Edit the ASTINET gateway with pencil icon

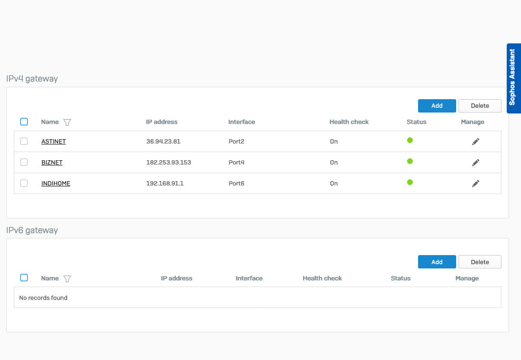pos(476,142)
